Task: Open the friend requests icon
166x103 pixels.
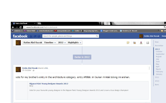Action: (31, 36)
